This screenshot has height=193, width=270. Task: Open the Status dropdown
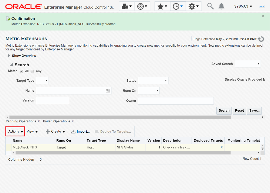click(153, 81)
